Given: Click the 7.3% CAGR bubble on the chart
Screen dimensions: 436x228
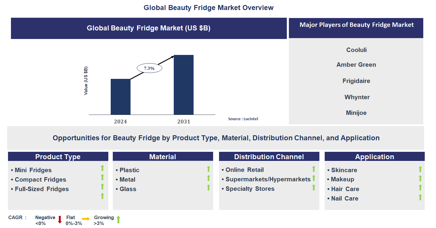Looking at the screenshot, I should click(x=149, y=68).
